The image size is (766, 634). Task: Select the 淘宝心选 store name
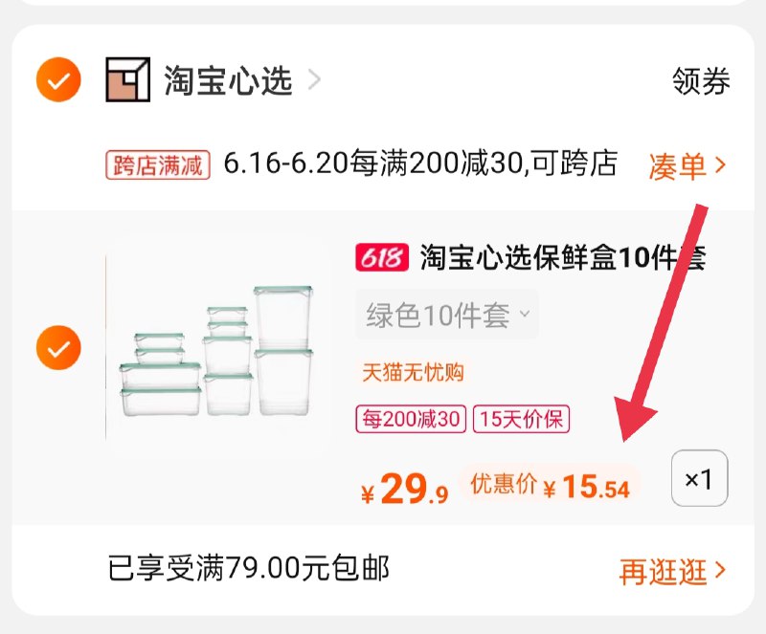point(226,80)
